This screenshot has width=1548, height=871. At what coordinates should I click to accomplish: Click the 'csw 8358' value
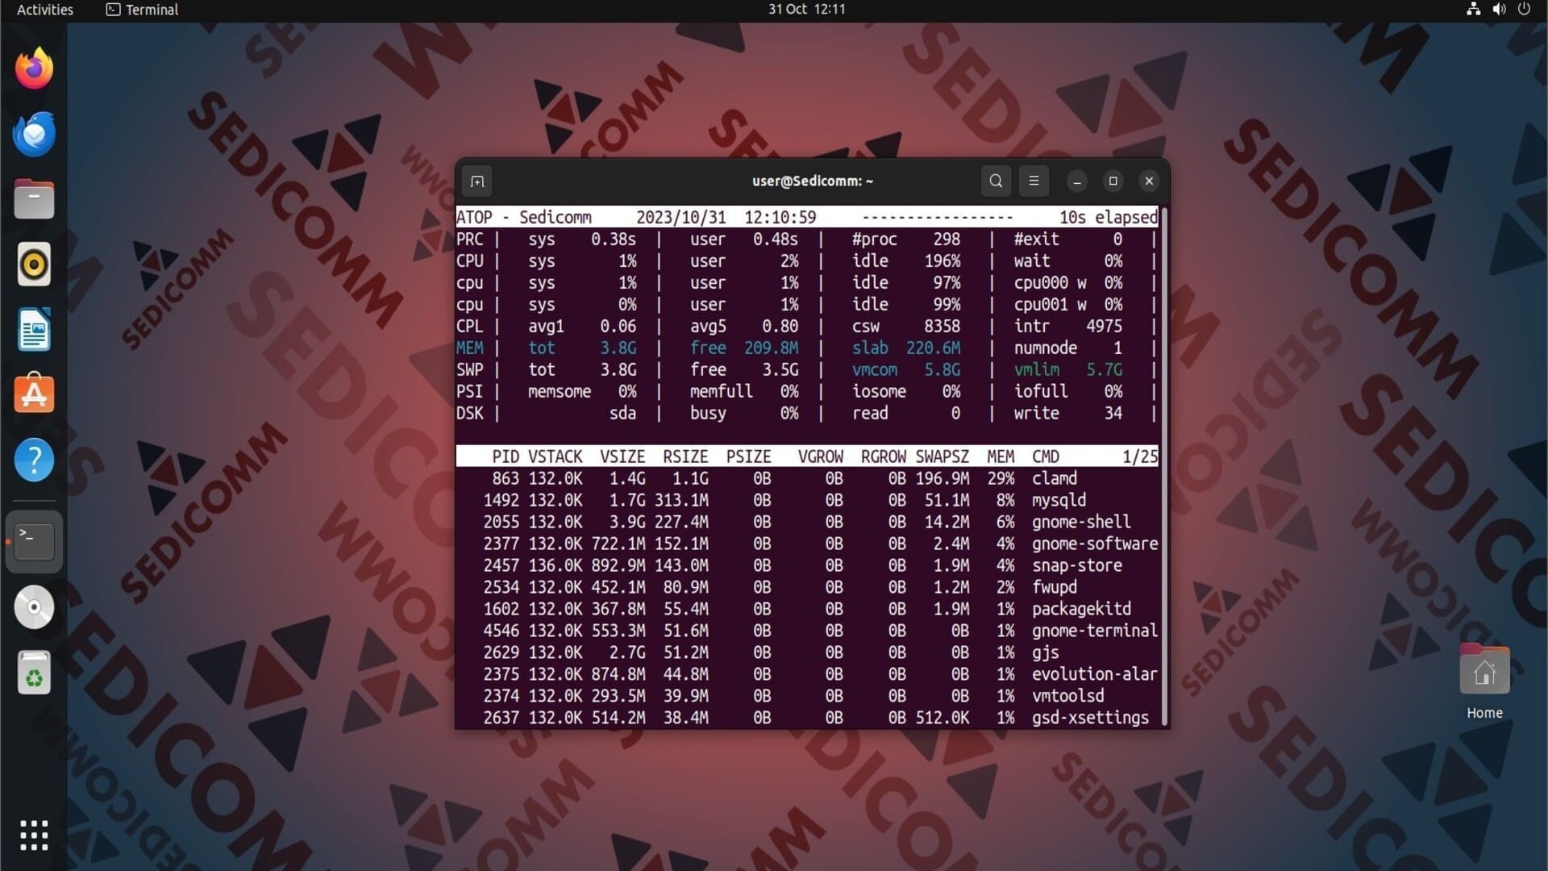(x=906, y=326)
